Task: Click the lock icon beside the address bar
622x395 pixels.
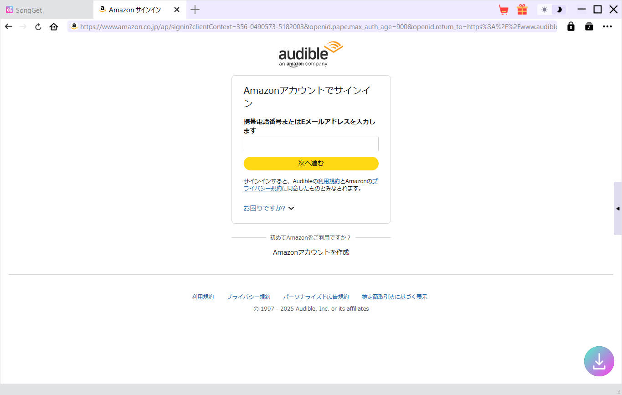Action: pyautogui.click(x=571, y=26)
